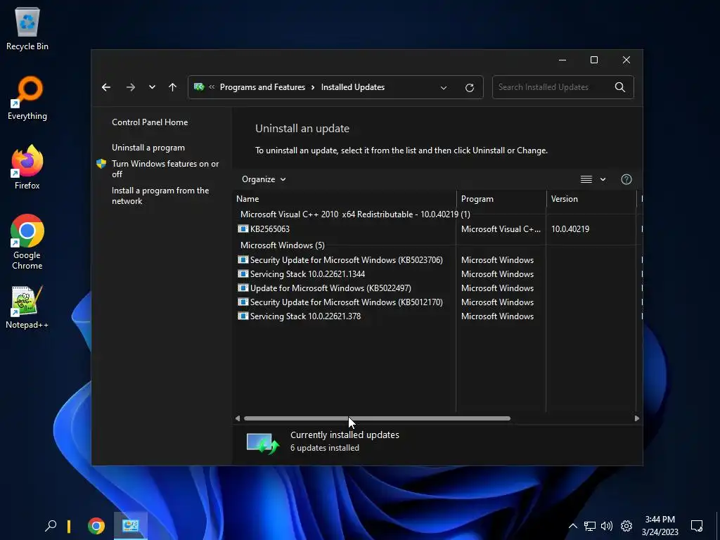Select Update for Microsoft Windows (KB5022497)
Image resolution: width=720 pixels, height=540 pixels.
tap(438, 288)
